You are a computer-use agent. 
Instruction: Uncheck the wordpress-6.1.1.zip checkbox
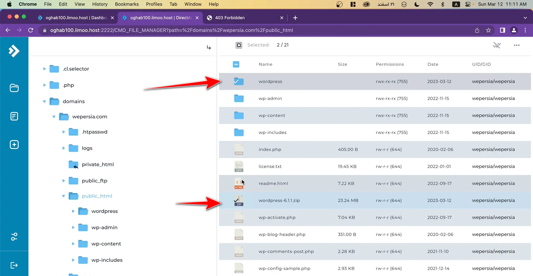pyautogui.click(x=236, y=200)
